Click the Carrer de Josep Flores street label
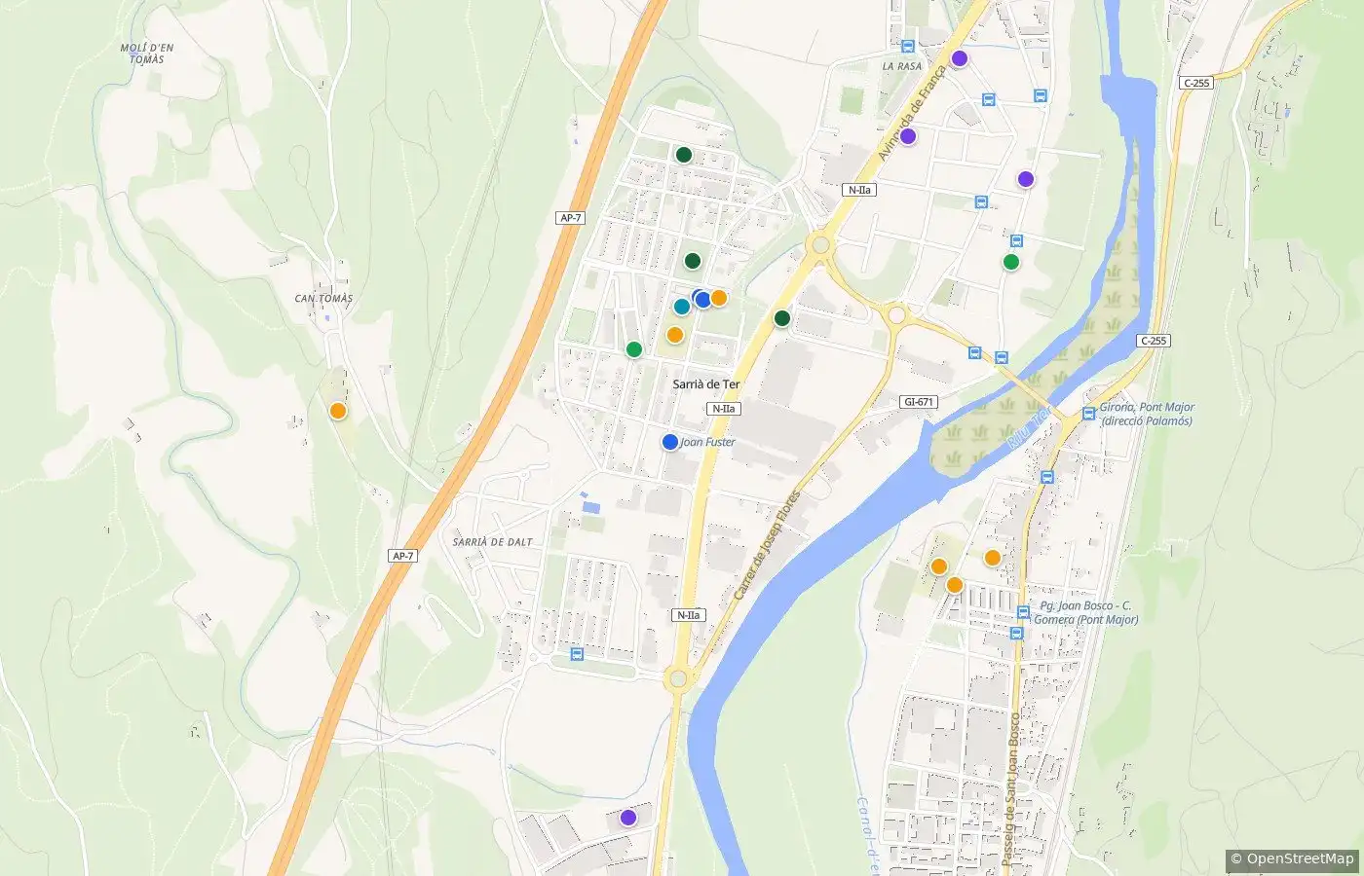The image size is (1364, 876). pyautogui.click(x=767, y=544)
